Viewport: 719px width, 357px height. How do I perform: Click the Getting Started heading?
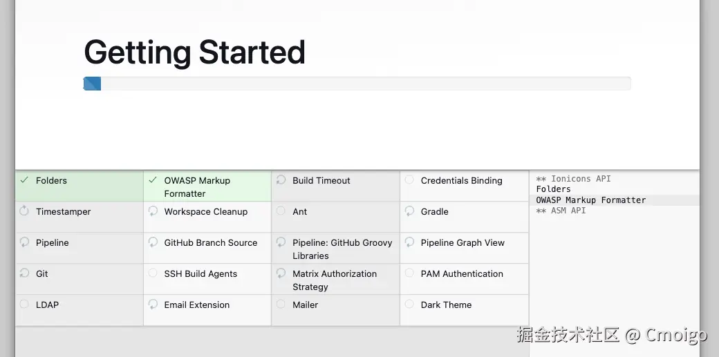[194, 52]
